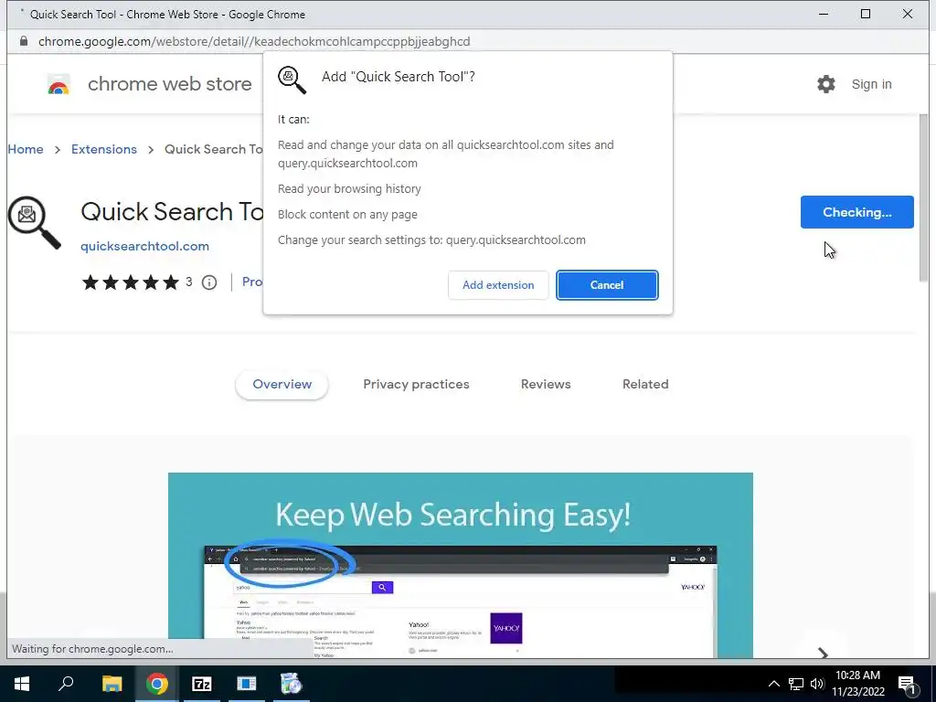Screen dimensions: 936x702
Task: Click the Quick Search Tool page heading
Action: click(172, 211)
